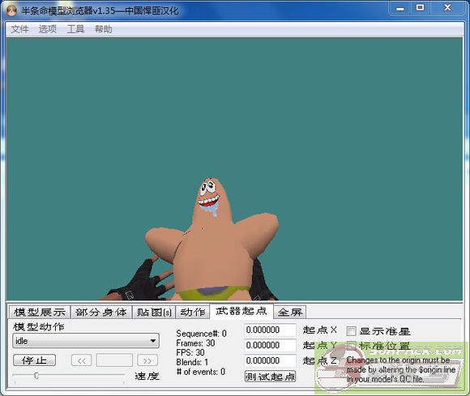
Task: Switch to the 动作 tab
Action: [x=192, y=312]
